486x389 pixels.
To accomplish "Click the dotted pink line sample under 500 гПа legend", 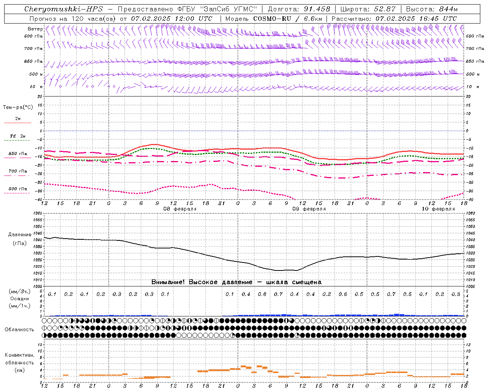I will pyautogui.click(x=17, y=193).
